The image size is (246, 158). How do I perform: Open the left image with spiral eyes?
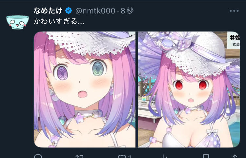[85, 89]
